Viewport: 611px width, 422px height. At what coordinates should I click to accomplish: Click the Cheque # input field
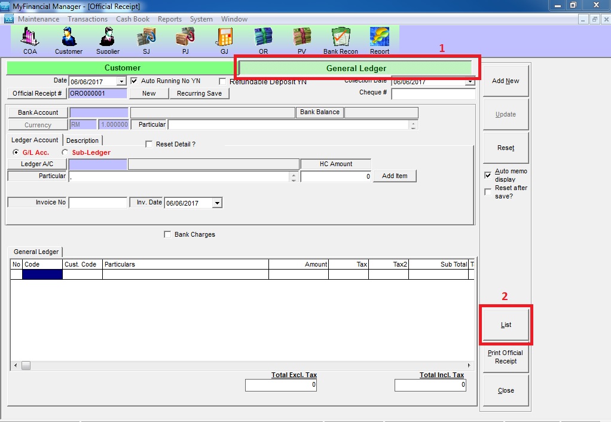coord(433,93)
